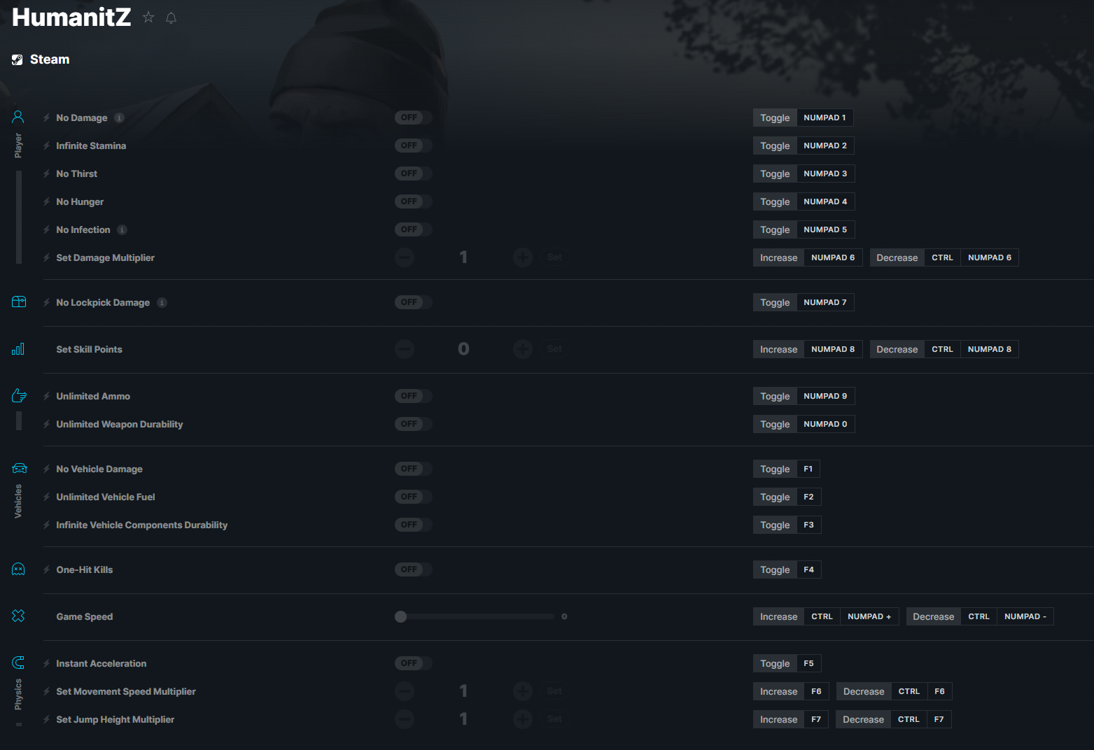This screenshot has width=1094, height=750.
Task: Click Toggle hotkey button for No Thirst
Action: [775, 174]
